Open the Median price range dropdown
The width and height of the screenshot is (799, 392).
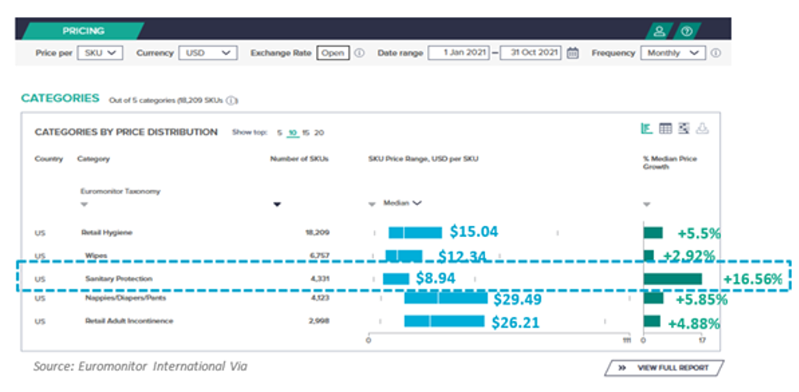[x=403, y=203]
